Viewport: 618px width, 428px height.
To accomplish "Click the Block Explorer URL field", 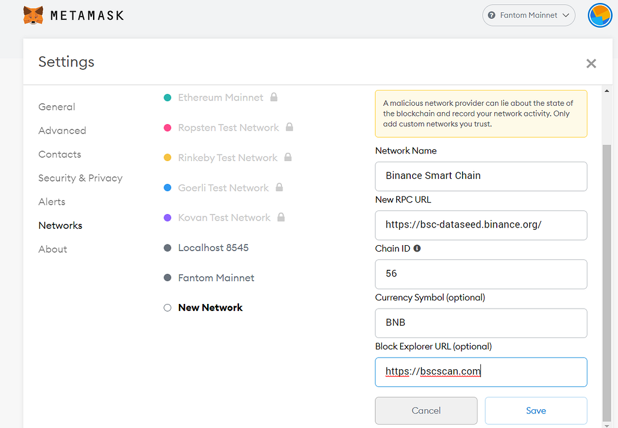I will pyautogui.click(x=481, y=372).
